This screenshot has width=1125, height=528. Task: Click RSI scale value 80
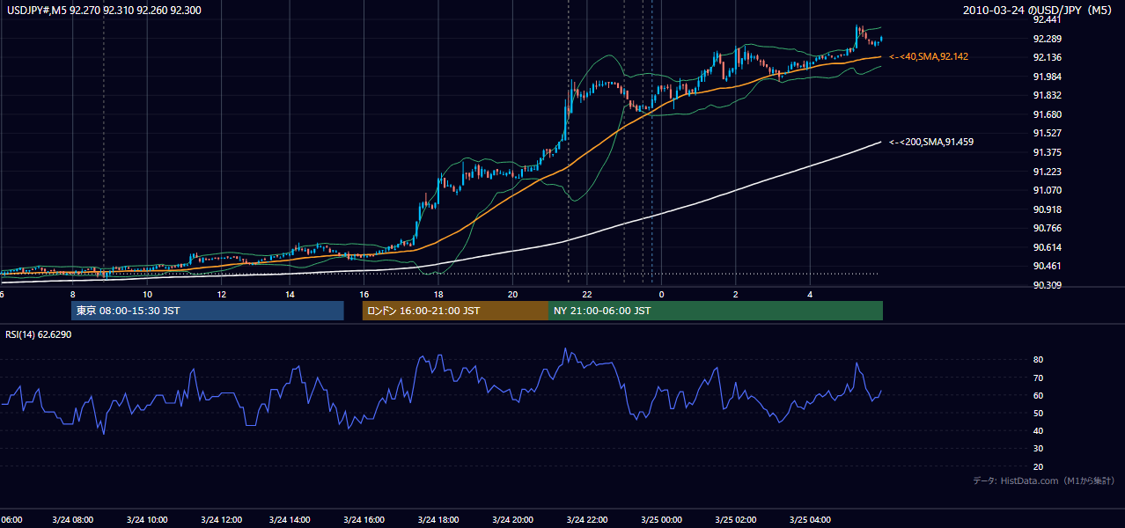(x=1039, y=360)
